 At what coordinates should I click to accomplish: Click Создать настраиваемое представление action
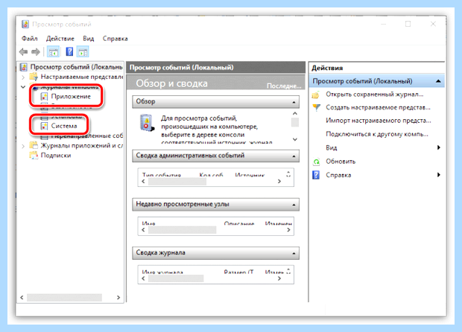[378, 108]
